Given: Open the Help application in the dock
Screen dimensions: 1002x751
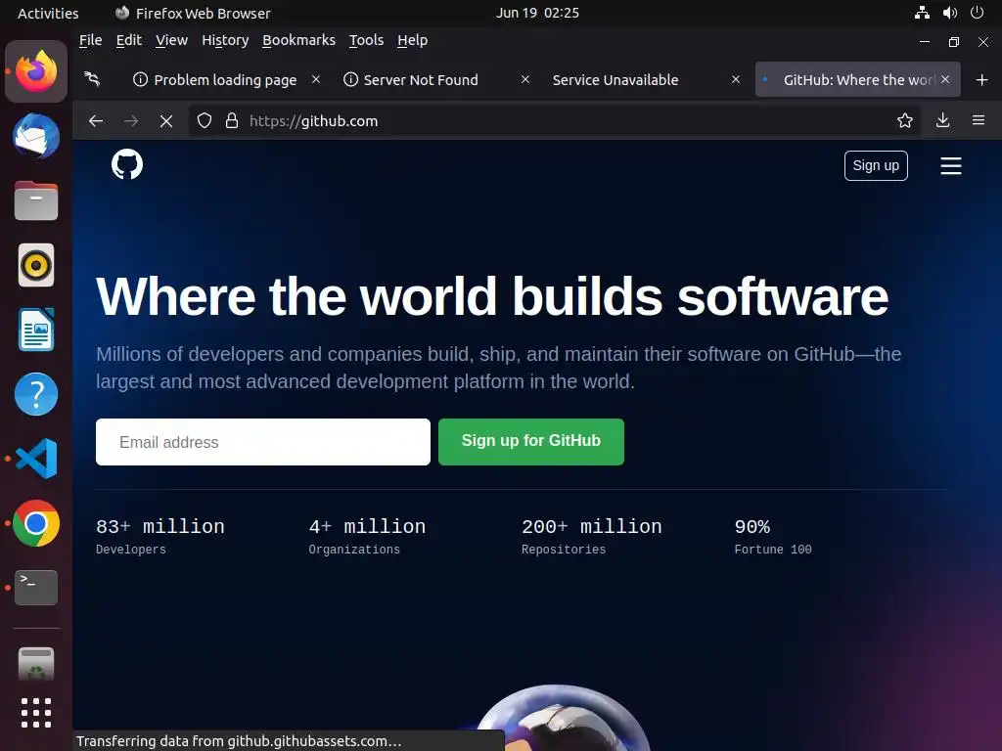Looking at the screenshot, I should [x=36, y=394].
